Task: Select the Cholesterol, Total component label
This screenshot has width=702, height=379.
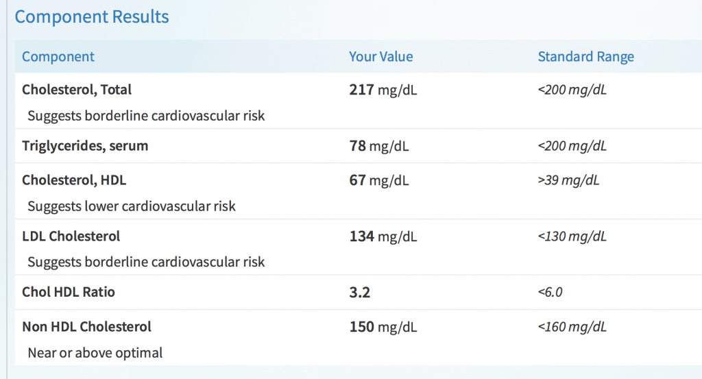Action: 77,90
